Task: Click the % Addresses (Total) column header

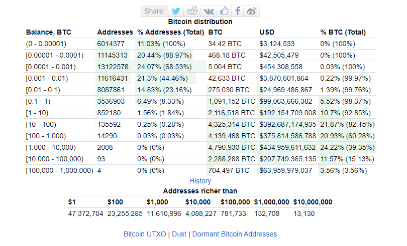Action: pyautogui.click(x=170, y=33)
